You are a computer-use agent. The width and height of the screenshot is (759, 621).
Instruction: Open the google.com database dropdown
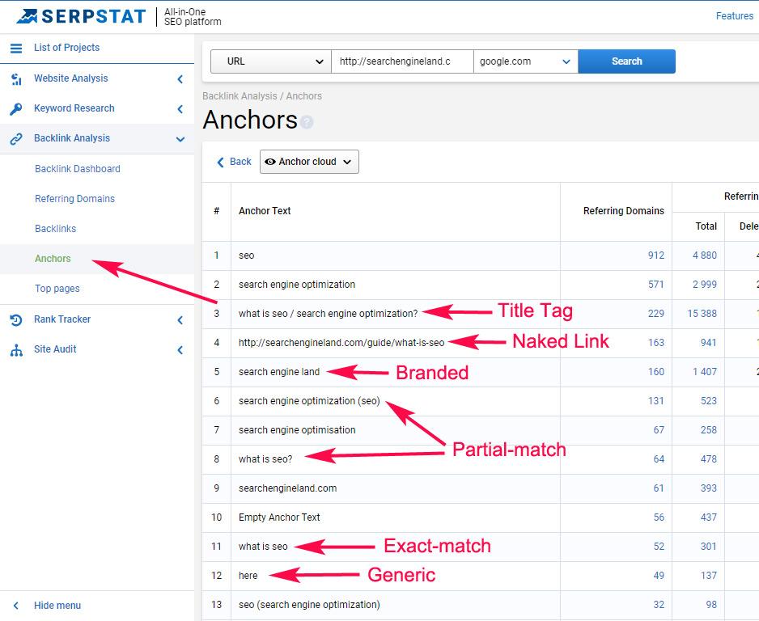(526, 61)
